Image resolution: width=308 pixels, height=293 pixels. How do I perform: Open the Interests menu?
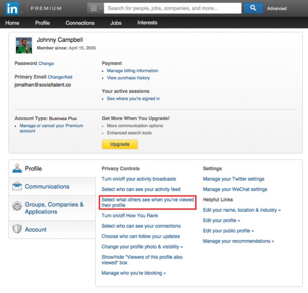[147, 23]
